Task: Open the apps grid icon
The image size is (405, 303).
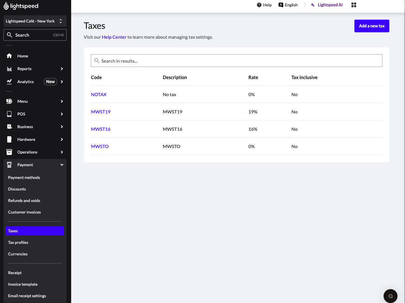Action: pos(354,5)
